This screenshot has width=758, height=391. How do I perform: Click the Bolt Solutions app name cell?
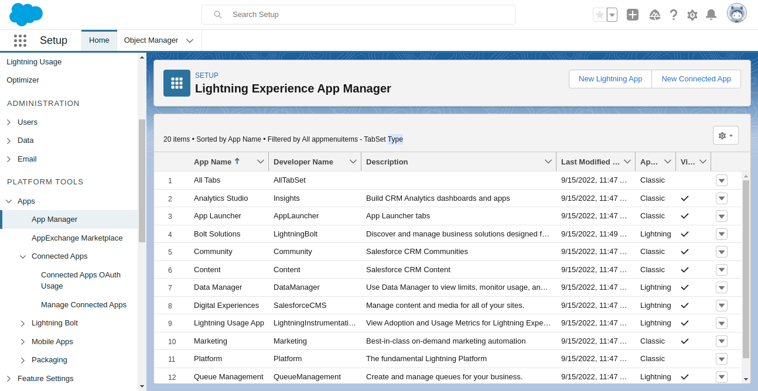pos(217,234)
